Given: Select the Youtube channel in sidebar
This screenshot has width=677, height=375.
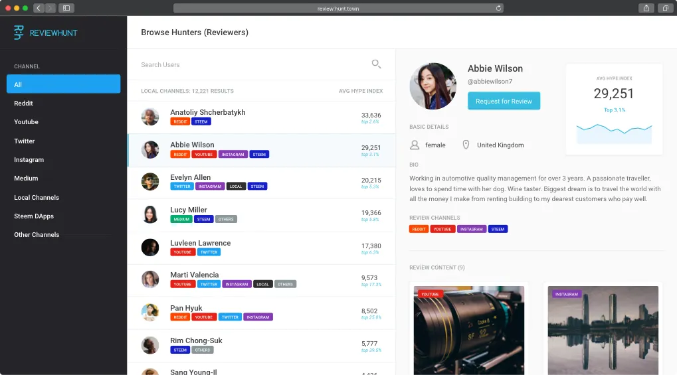Looking at the screenshot, I should point(27,122).
